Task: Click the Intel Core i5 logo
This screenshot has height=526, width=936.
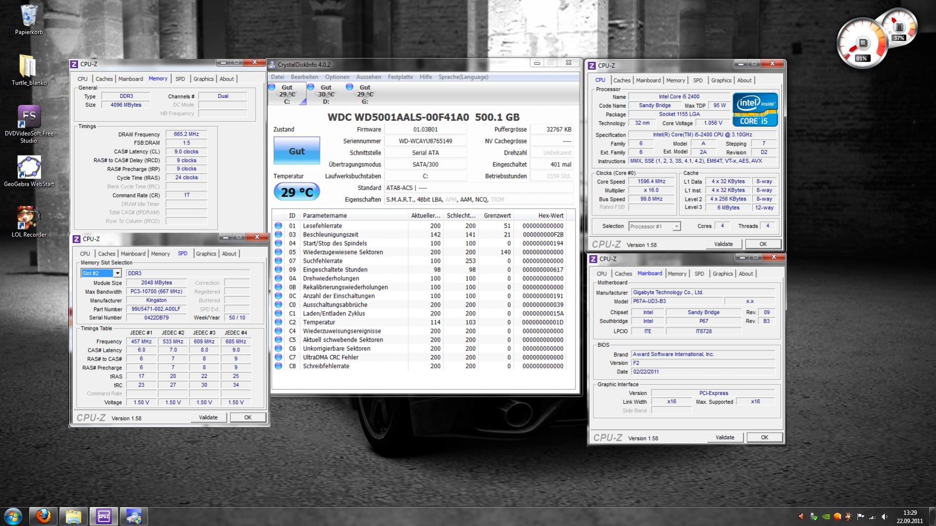Action: tap(755, 110)
